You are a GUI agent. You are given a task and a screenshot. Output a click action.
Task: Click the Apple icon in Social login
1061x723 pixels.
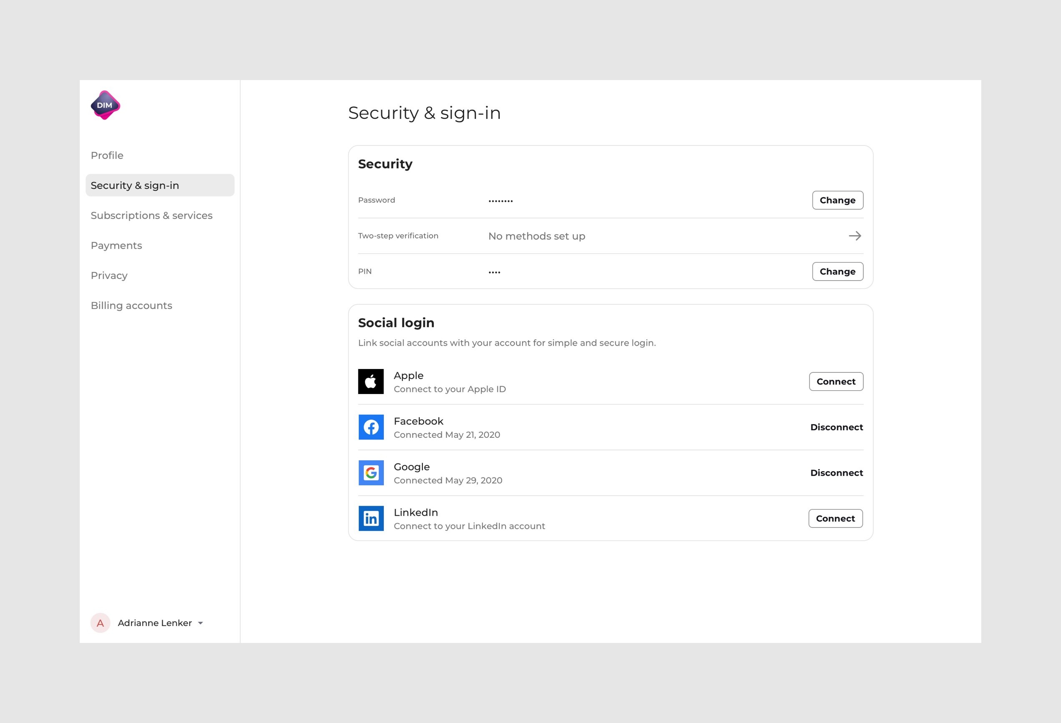point(371,381)
